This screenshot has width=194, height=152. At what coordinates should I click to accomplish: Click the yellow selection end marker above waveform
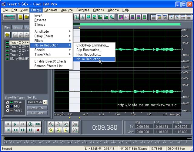point(79,28)
